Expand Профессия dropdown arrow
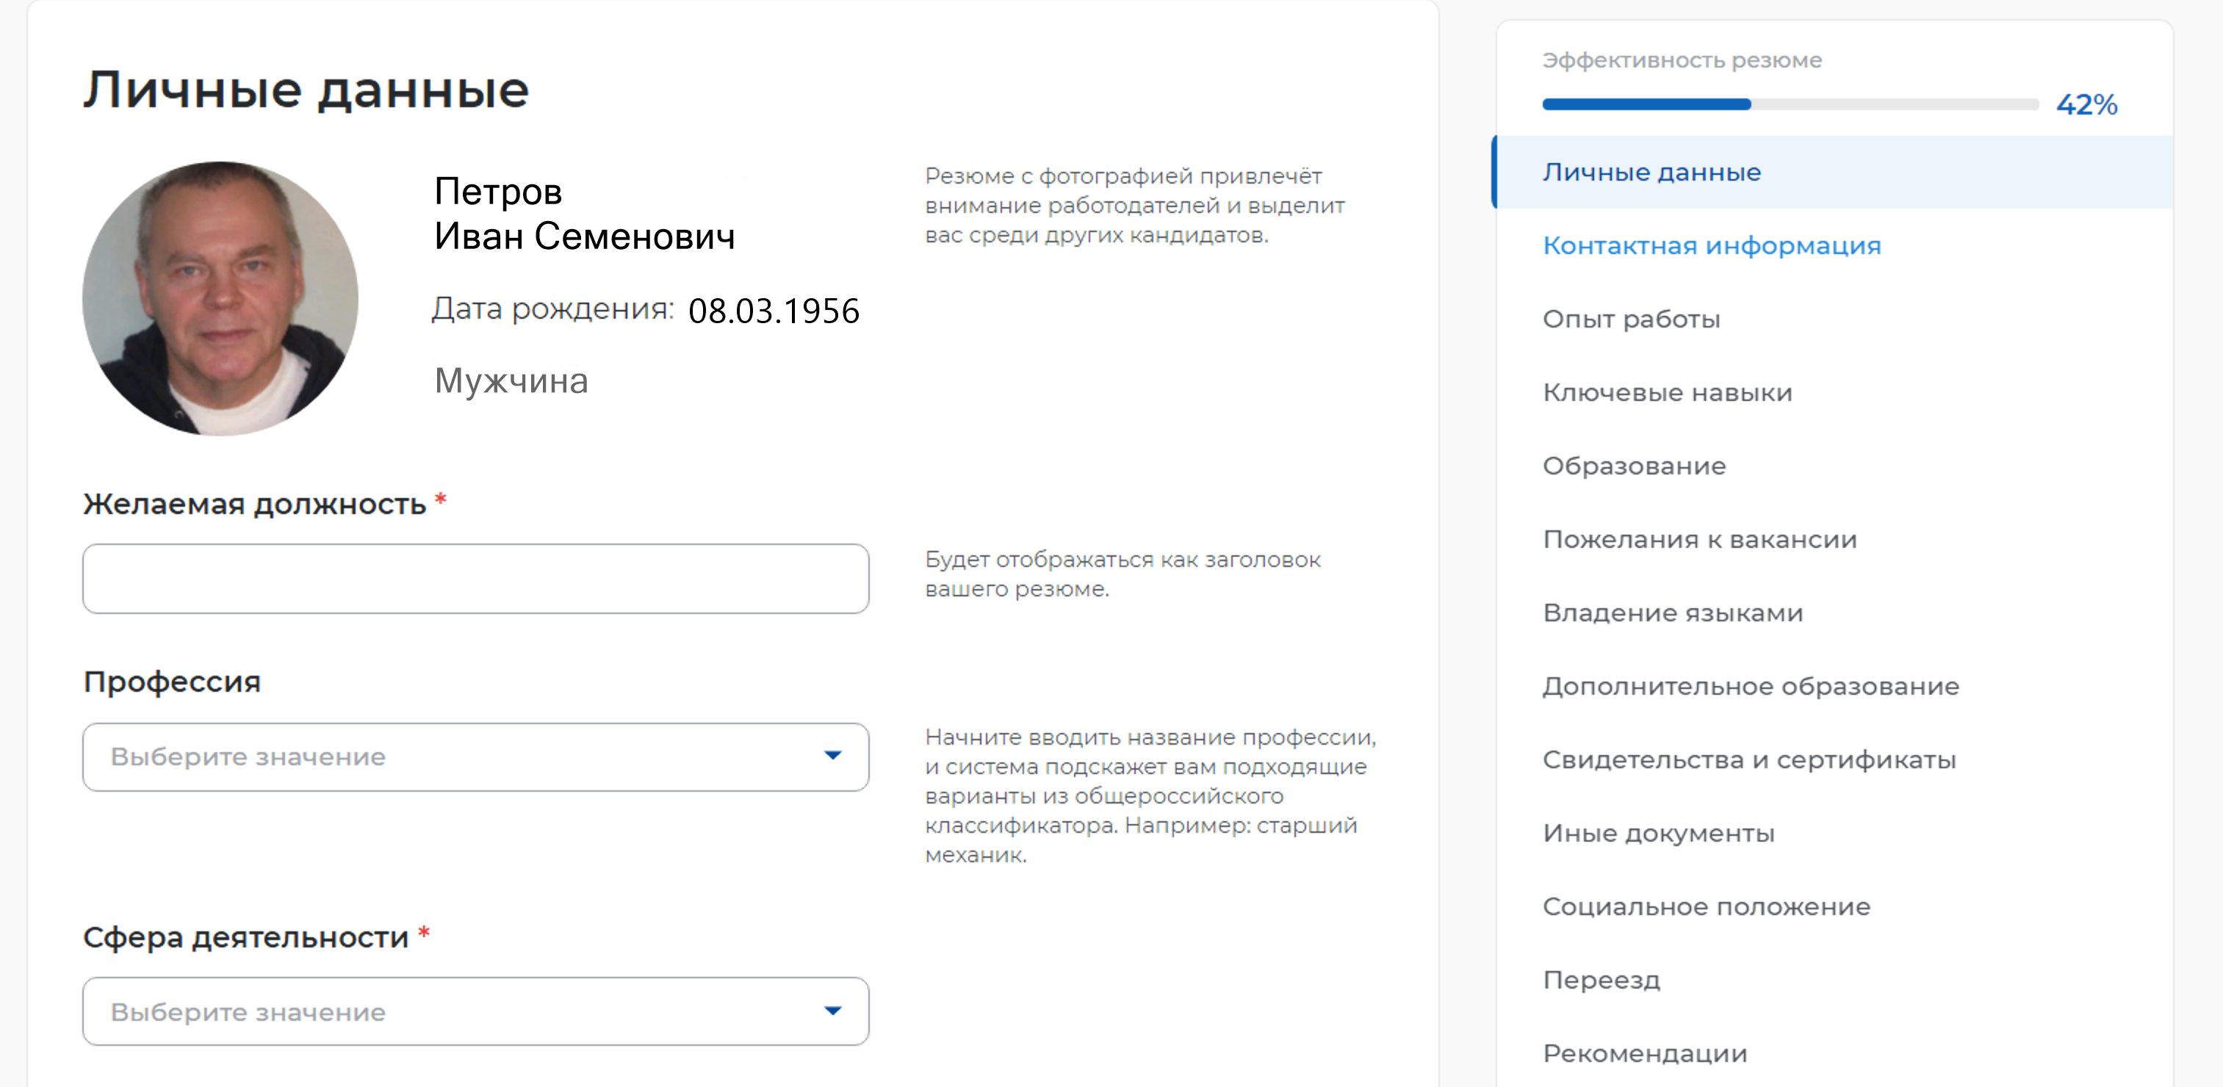2223x1087 pixels. click(x=832, y=756)
